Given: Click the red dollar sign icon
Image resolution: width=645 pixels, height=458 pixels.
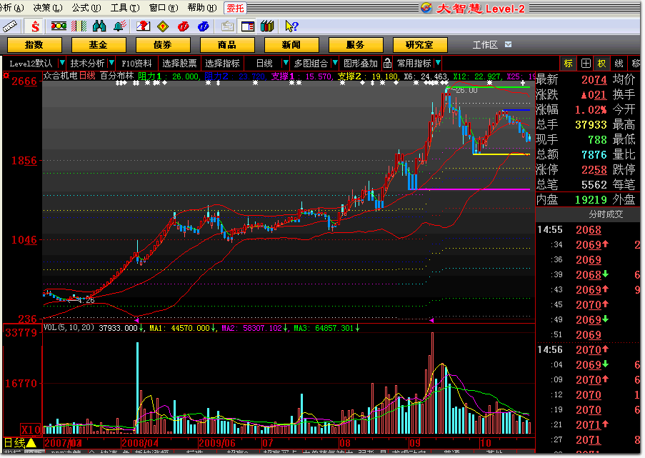Looking at the screenshot, I should [x=36, y=26].
